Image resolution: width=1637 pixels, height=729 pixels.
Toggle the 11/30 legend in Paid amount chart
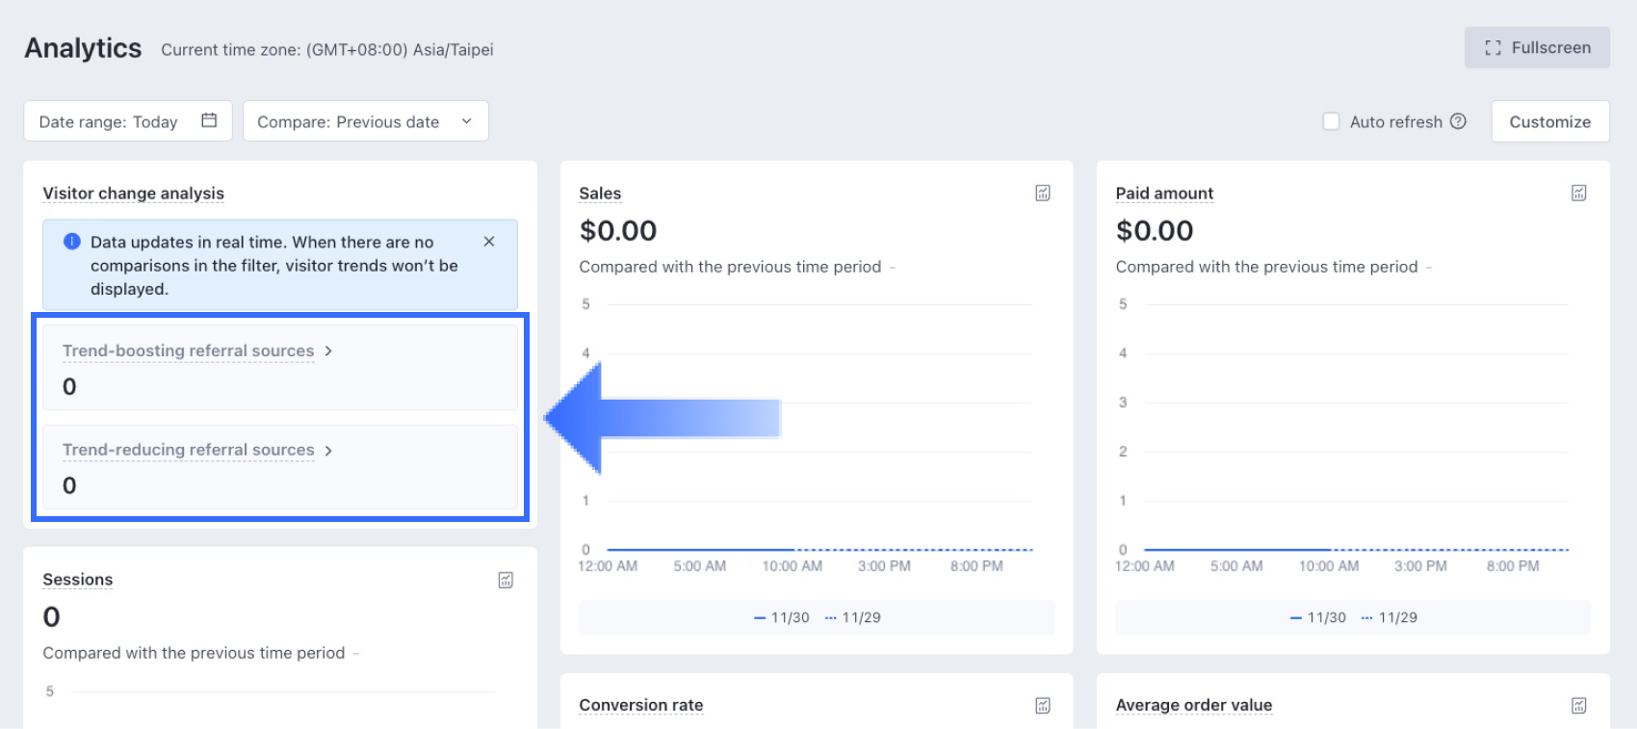tap(1318, 617)
